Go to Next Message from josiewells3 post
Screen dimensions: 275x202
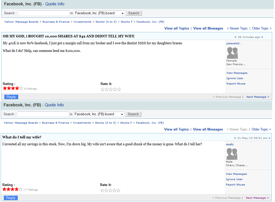[258, 97]
